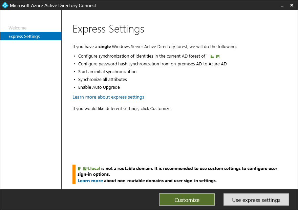Open Learn more about express settings link

click(x=108, y=97)
